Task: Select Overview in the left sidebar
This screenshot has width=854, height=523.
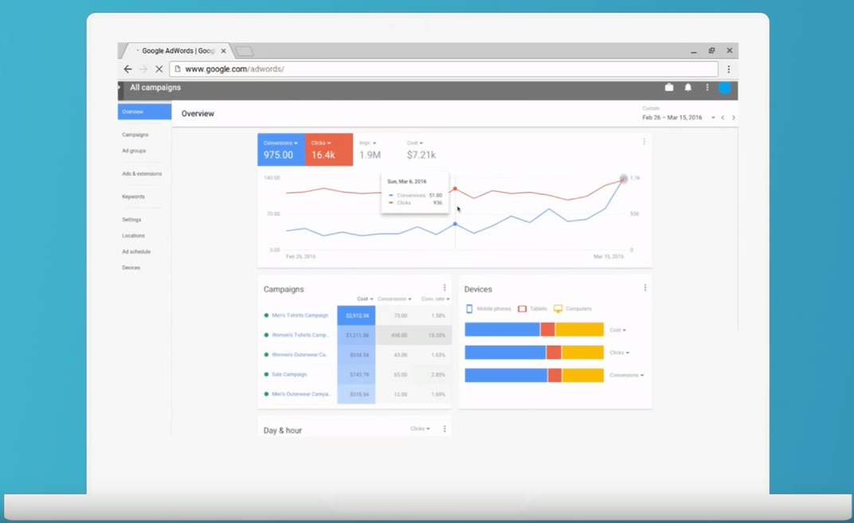Action: pyautogui.click(x=144, y=111)
